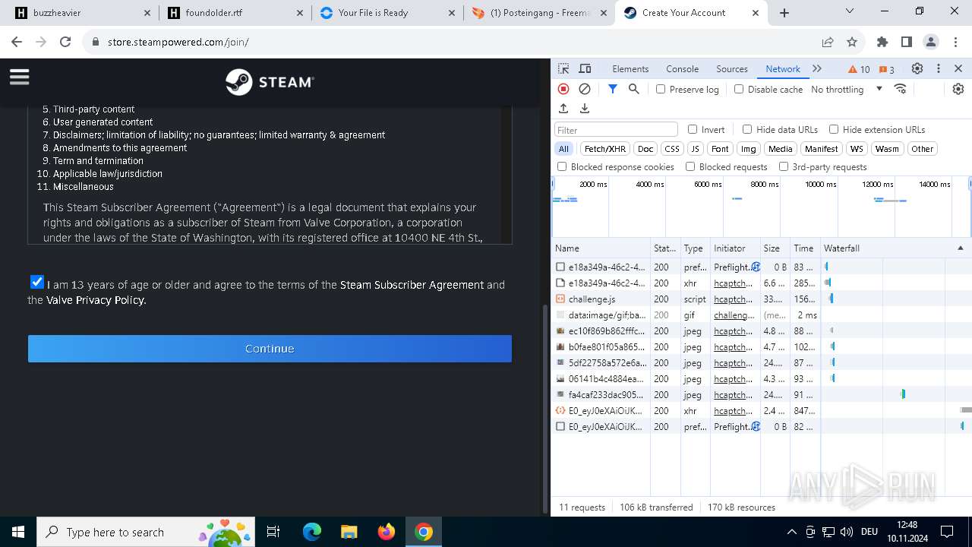Toggle Chrome side panel icon
972x547 pixels.
tap(907, 42)
